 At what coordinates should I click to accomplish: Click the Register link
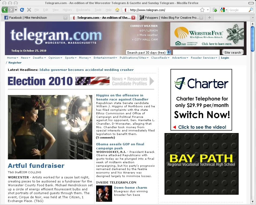click(x=15, y=62)
